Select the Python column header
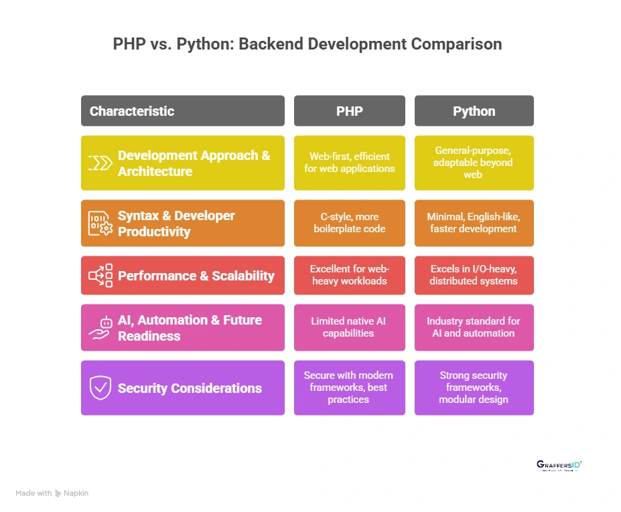 (474, 110)
